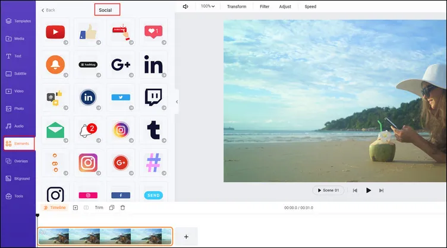Add the purple hashtag symbol element

[x=153, y=163]
